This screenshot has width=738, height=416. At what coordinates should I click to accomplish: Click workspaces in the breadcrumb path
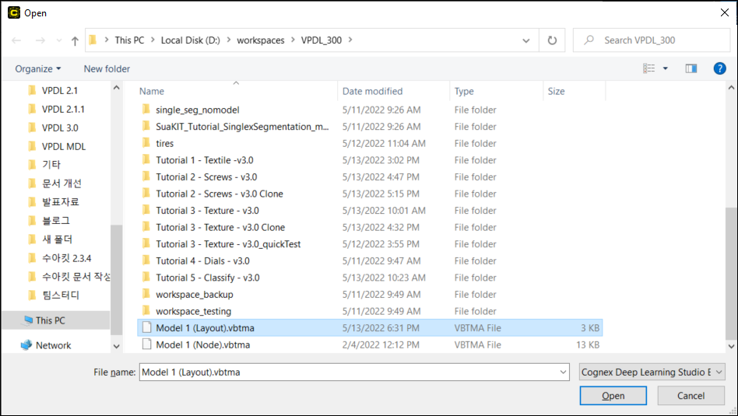click(x=261, y=40)
